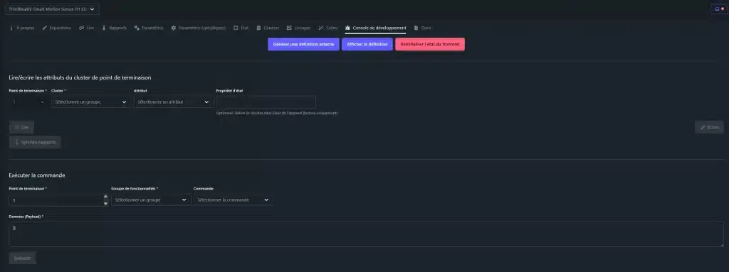This screenshot has width=729, height=272.
Task: Open the ThirdReality Smart Motion Sensor device selector
Action: click(51, 9)
